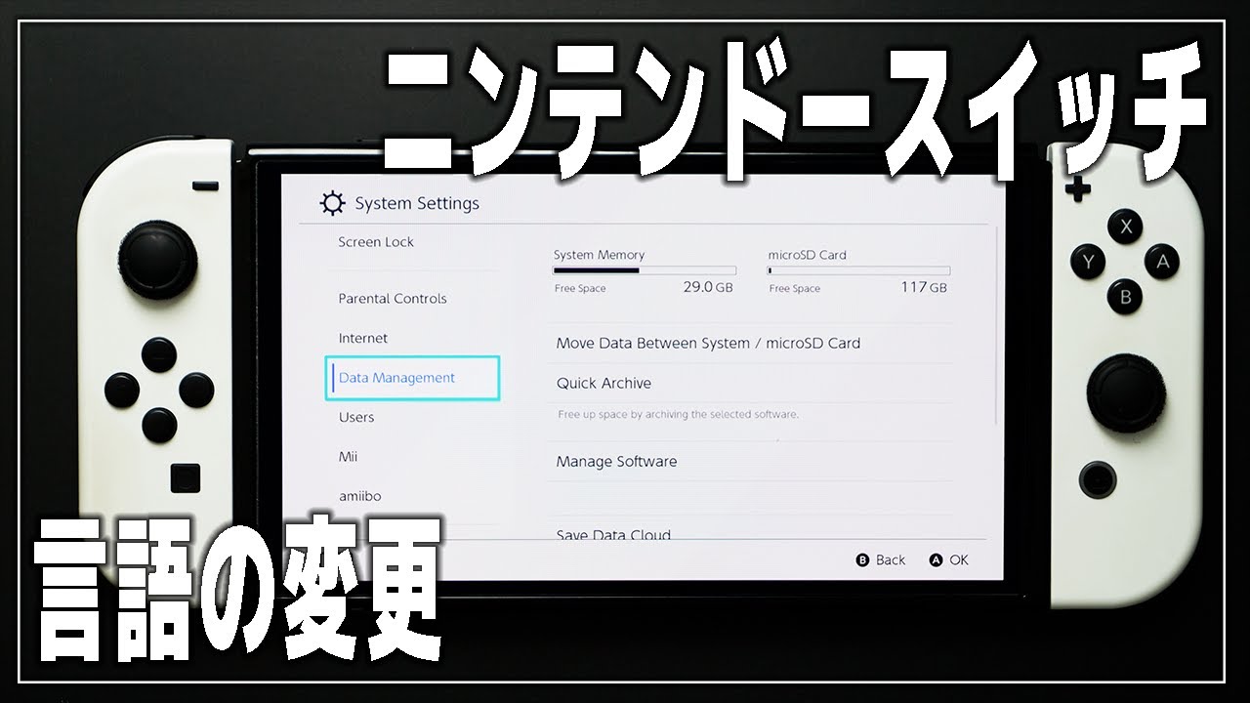Viewport: 1250px width, 703px height.
Task: Click the System Memory storage bar
Action: click(x=645, y=269)
